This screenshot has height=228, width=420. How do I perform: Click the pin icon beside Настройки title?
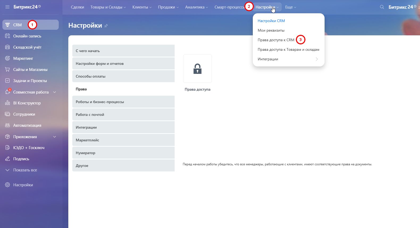[106, 26]
